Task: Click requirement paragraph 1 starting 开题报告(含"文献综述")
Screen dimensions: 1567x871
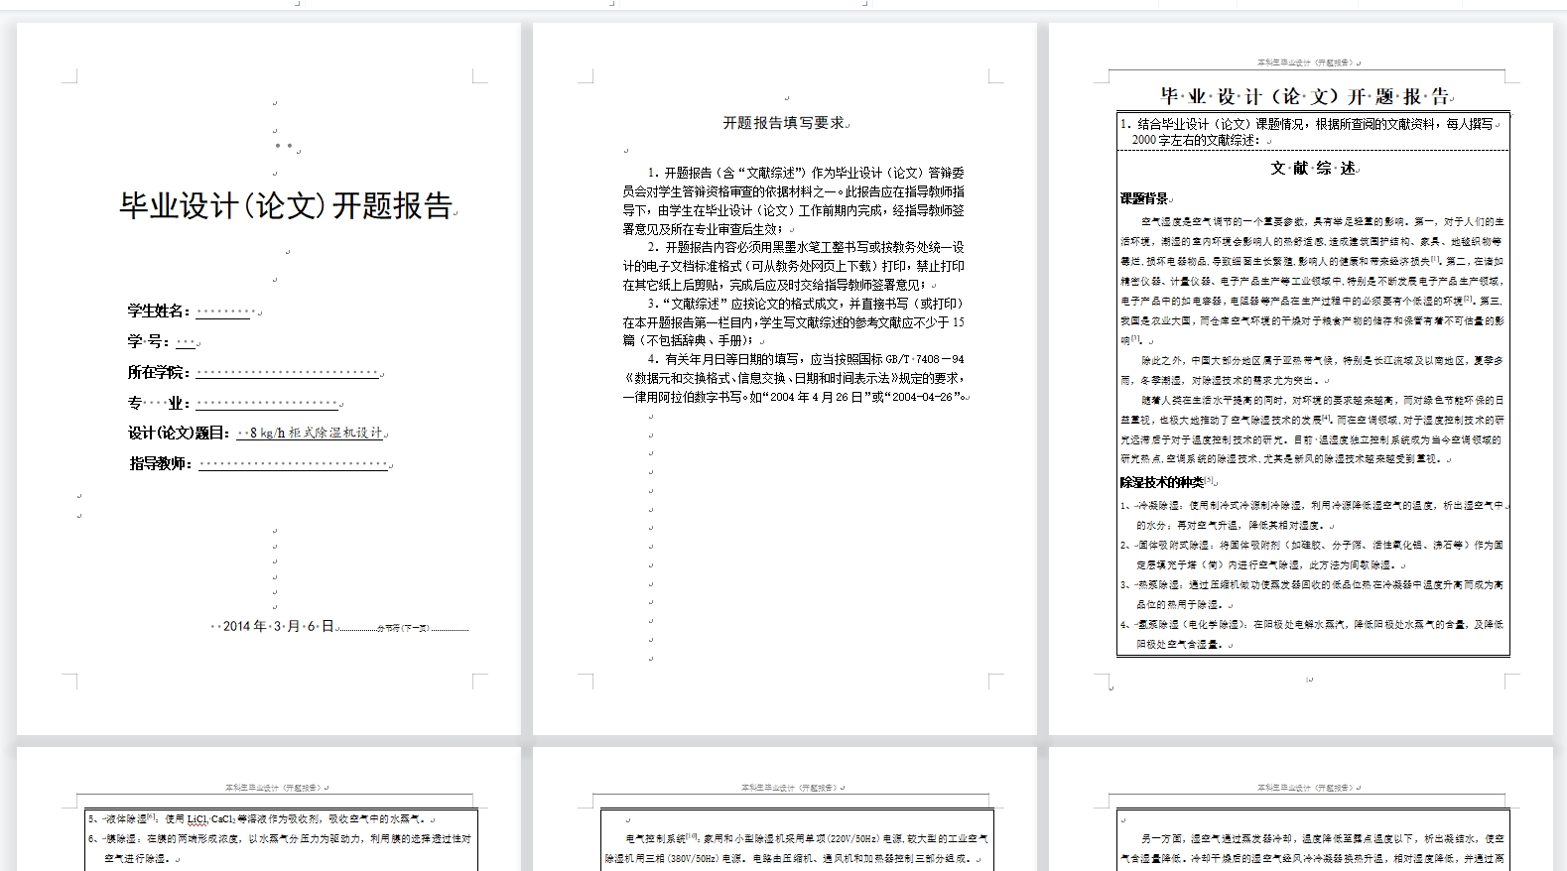Action: [x=794, y=200]
